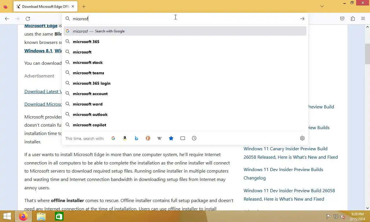Click the browser Back arrow

tap(7, 19)
